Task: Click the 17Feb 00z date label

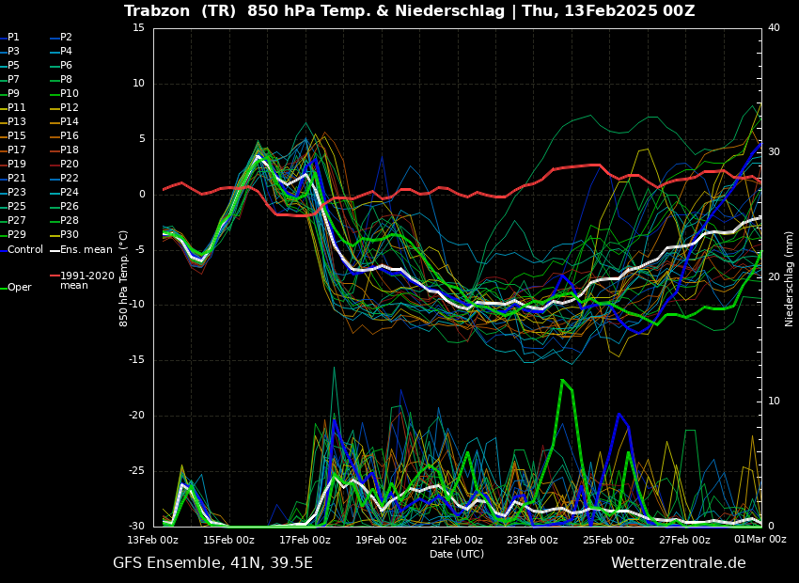Action: (305, 540)
